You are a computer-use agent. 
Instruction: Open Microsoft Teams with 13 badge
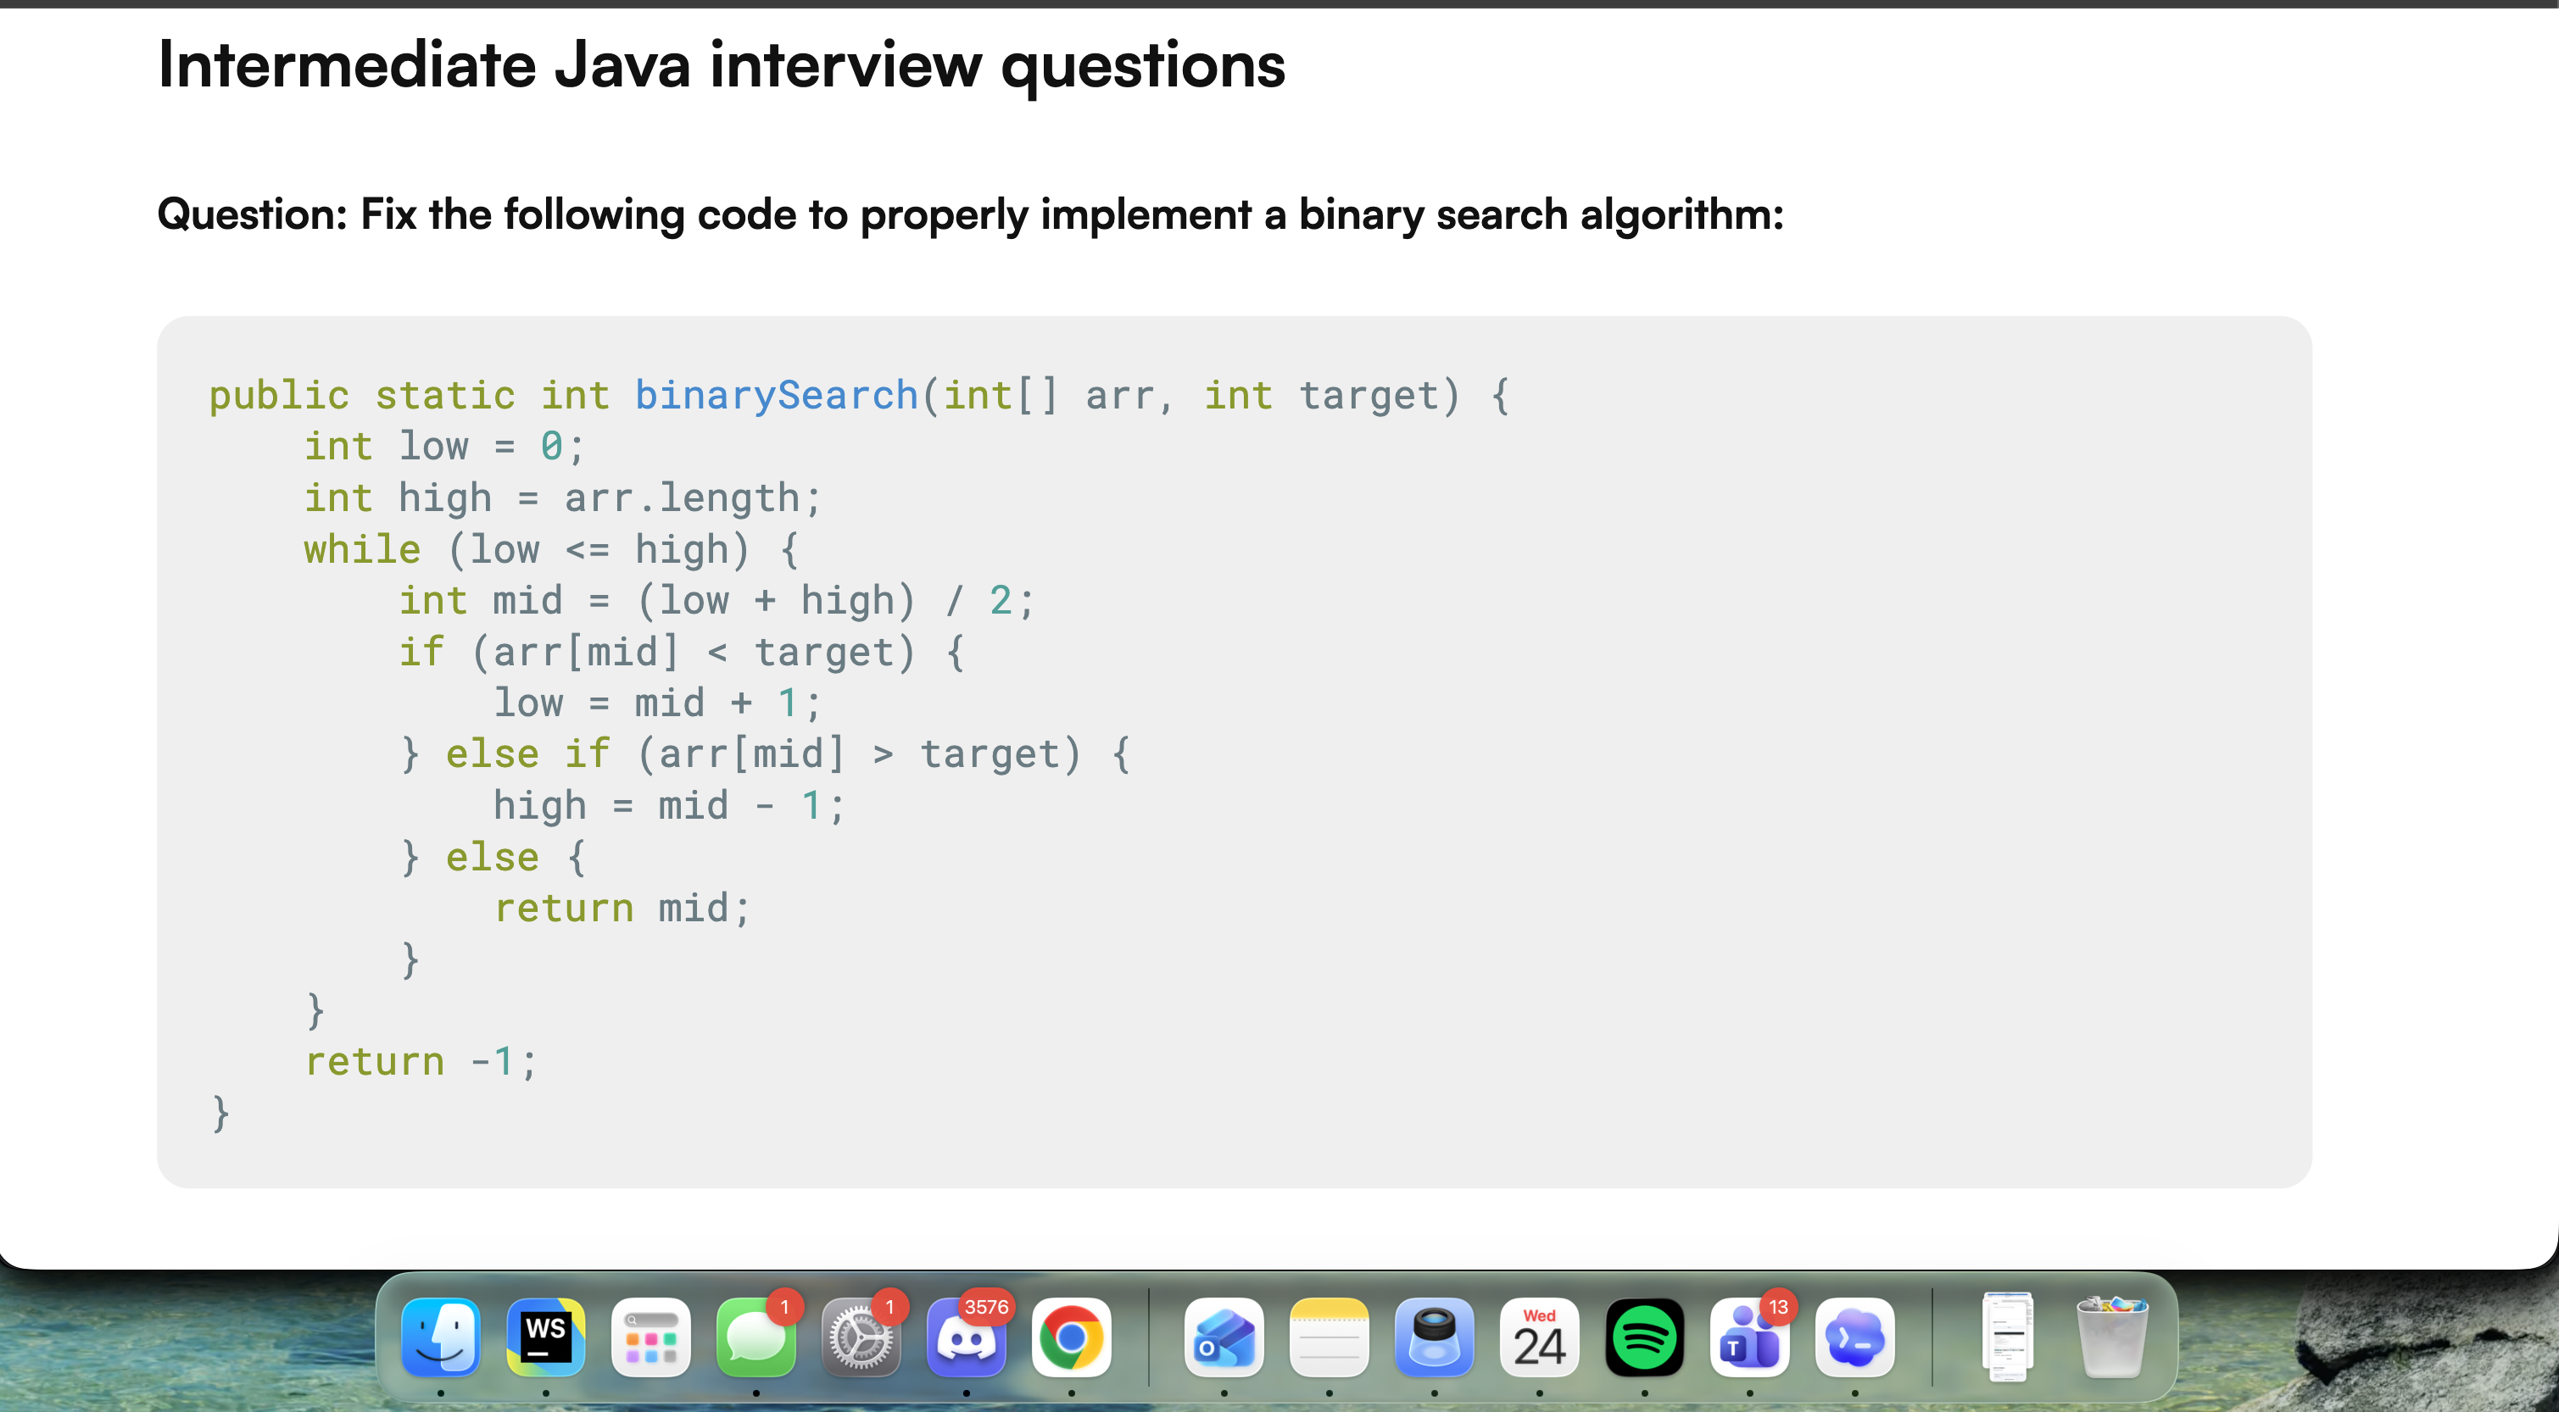[1750, 1337]
